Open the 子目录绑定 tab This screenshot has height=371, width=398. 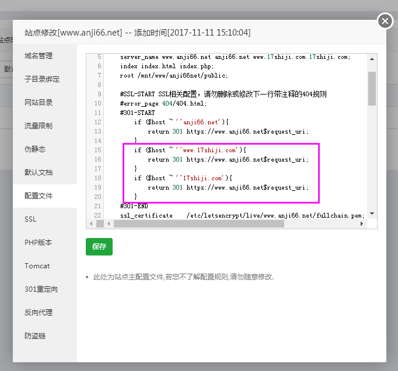point(45,79)
